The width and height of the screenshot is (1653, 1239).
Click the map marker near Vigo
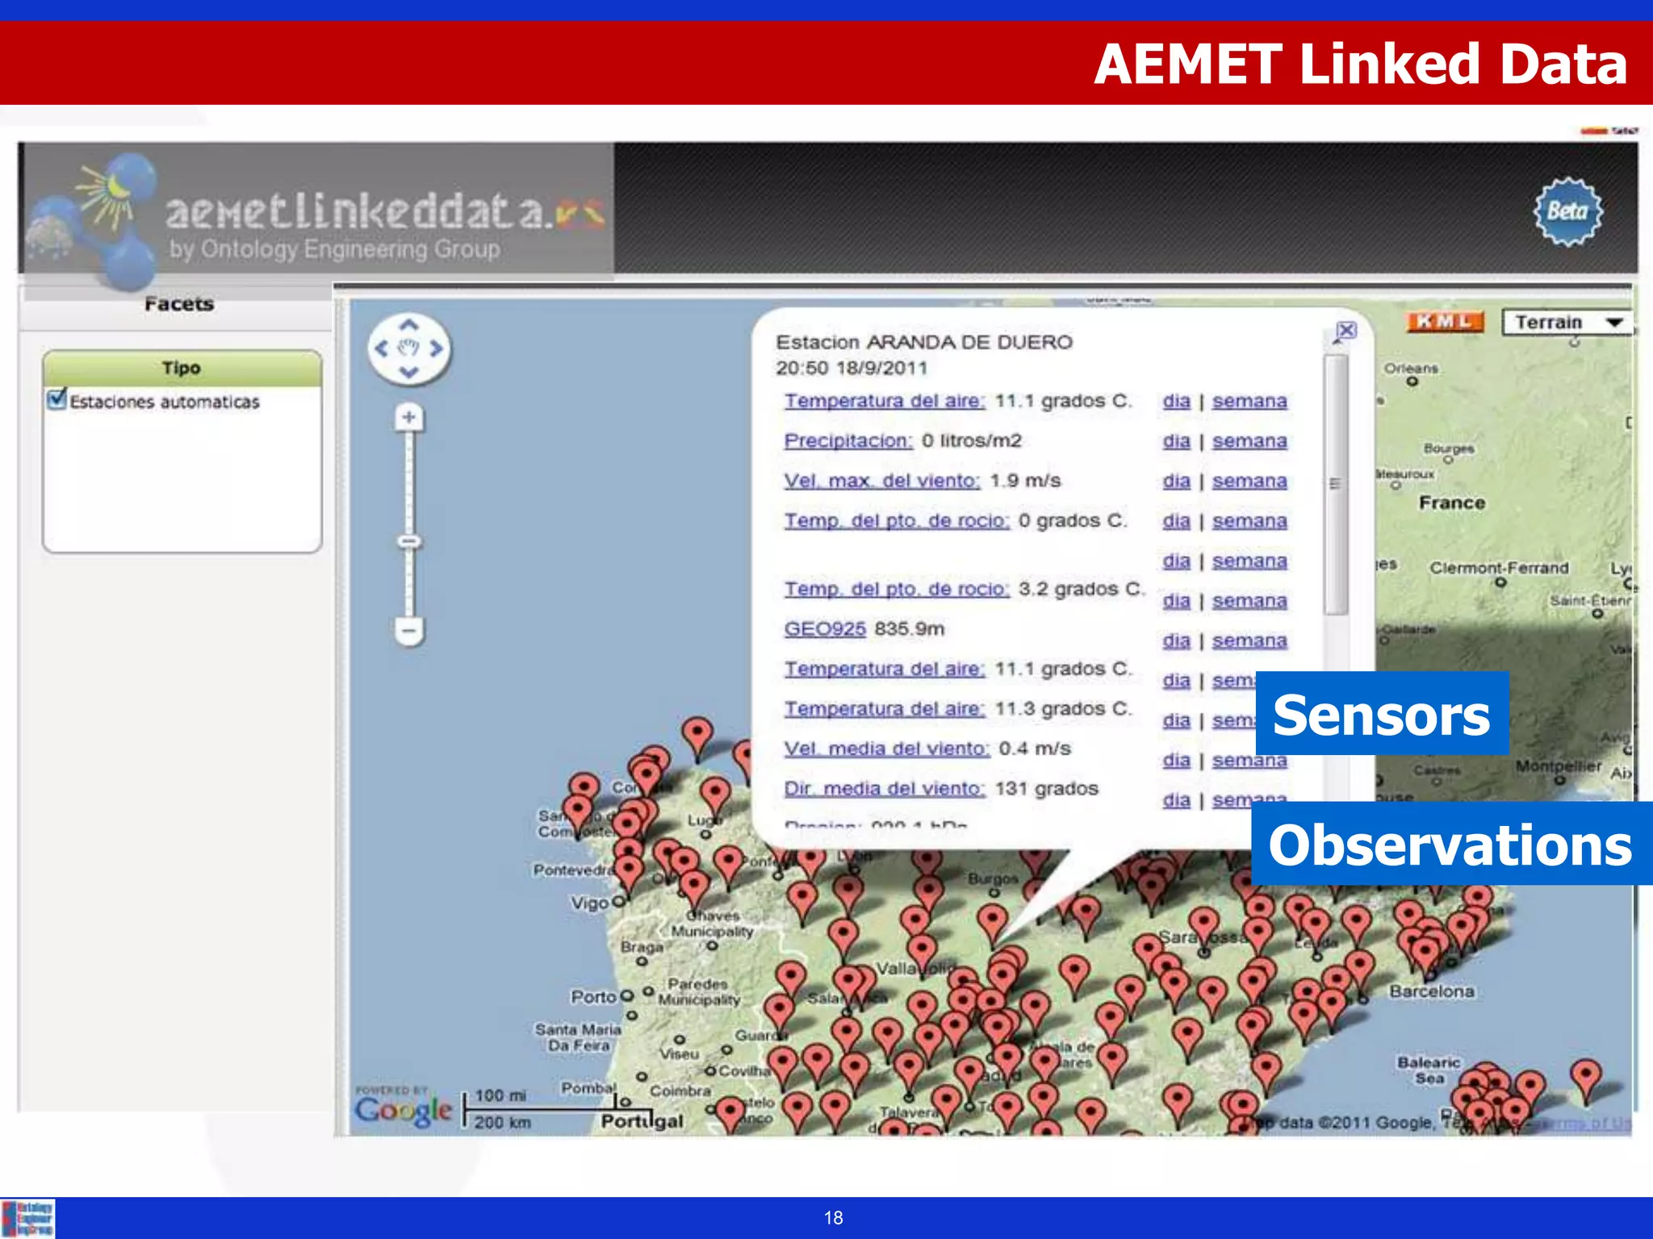pyautogui.click(x=629, y=874)
